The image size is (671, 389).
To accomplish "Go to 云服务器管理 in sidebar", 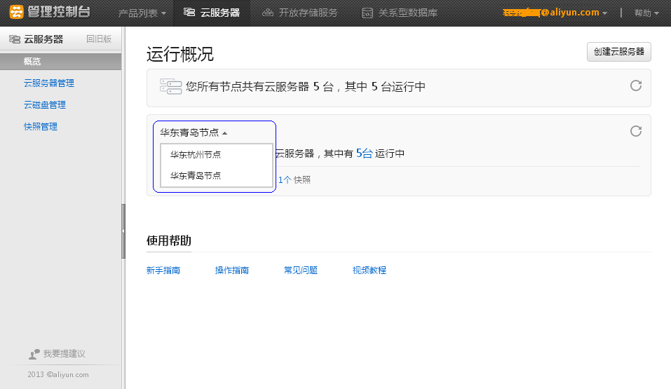I will [x=49, y=83].
